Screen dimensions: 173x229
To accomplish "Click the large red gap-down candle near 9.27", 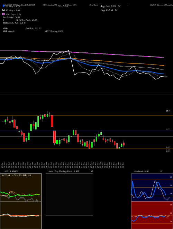I will [54, 137].
